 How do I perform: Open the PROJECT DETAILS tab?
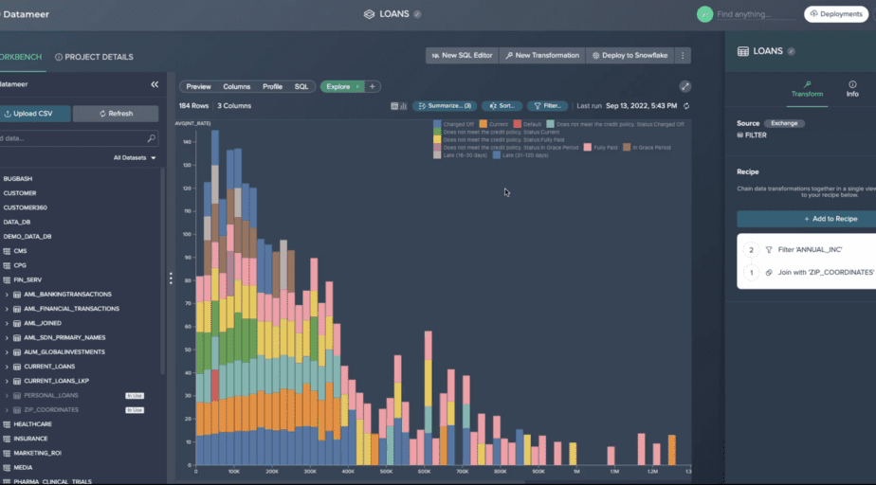tap(94, 57)
